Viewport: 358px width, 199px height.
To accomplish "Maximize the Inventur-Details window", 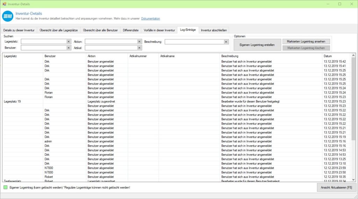I will pos(340,4).
